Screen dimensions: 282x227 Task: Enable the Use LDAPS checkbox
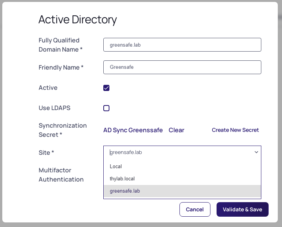point(106,108)
